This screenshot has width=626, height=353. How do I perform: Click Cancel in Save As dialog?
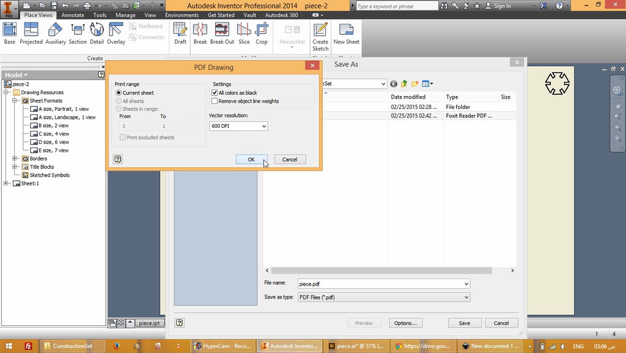pyautogui.click(x=501, y=323)
